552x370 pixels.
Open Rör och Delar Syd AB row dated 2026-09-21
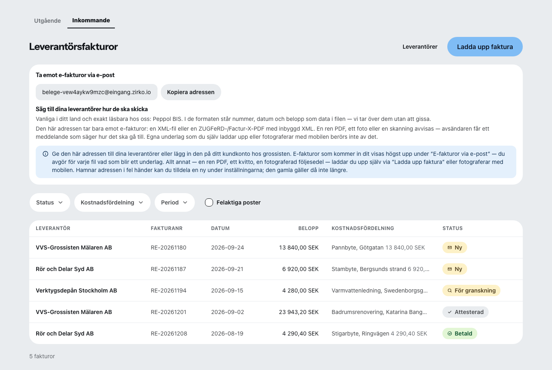click(276, 269)
